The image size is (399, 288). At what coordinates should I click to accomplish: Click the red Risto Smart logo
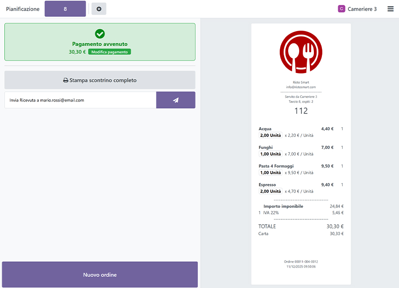point(301,52)
